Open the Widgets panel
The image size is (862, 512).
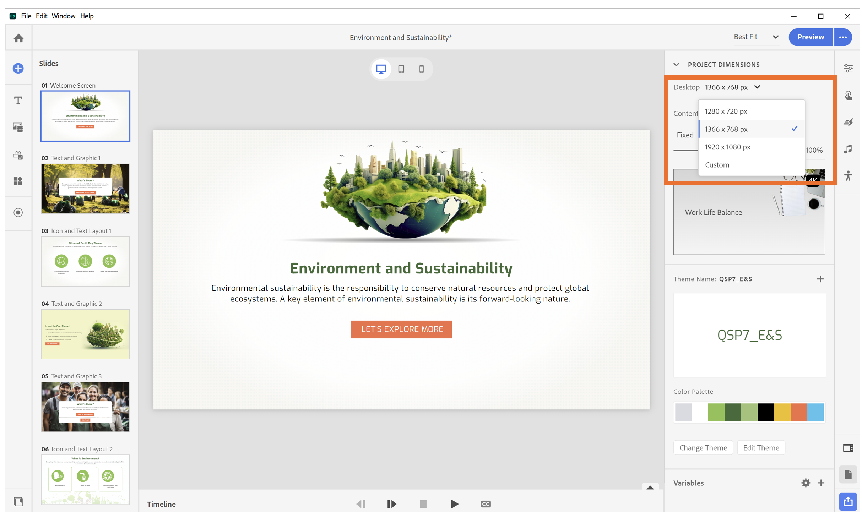(x=18, y=181)
